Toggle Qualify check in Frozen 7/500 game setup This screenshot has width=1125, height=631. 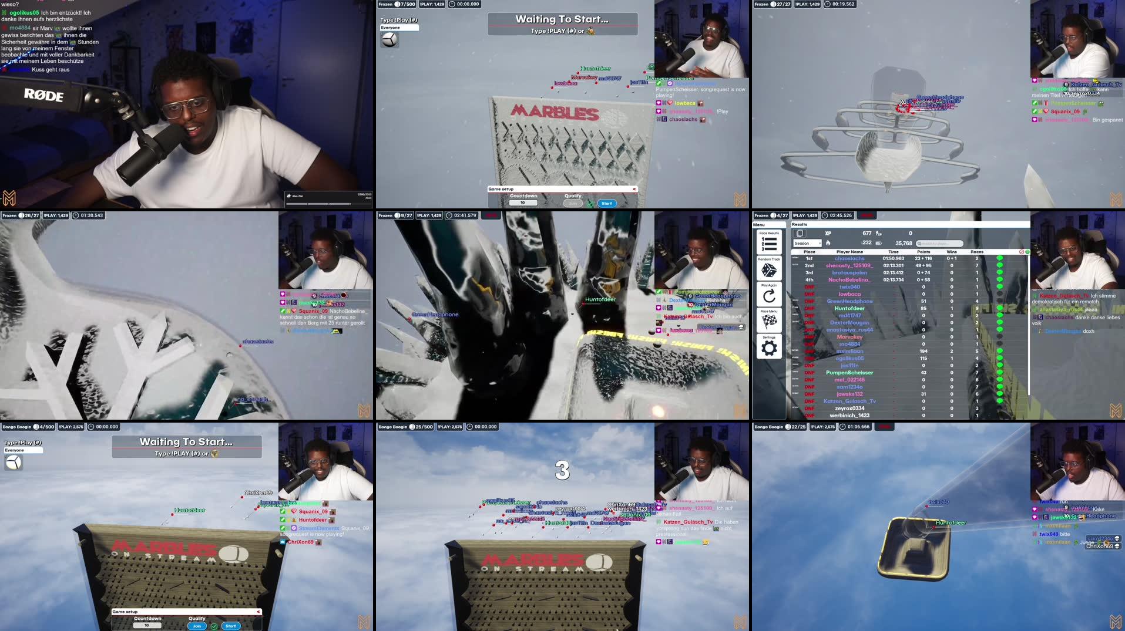(x=590, y=204)
